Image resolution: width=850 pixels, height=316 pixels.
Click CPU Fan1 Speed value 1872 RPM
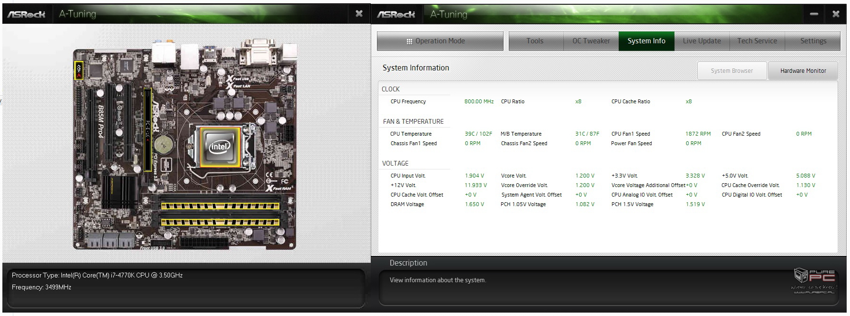pyautogui.click(x=698, y=134)
